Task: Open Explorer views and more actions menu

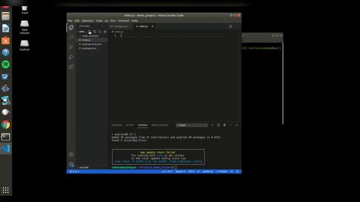Action: [102, 26]
